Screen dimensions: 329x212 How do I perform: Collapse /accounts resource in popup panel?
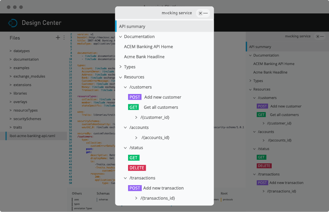(125, 127)
